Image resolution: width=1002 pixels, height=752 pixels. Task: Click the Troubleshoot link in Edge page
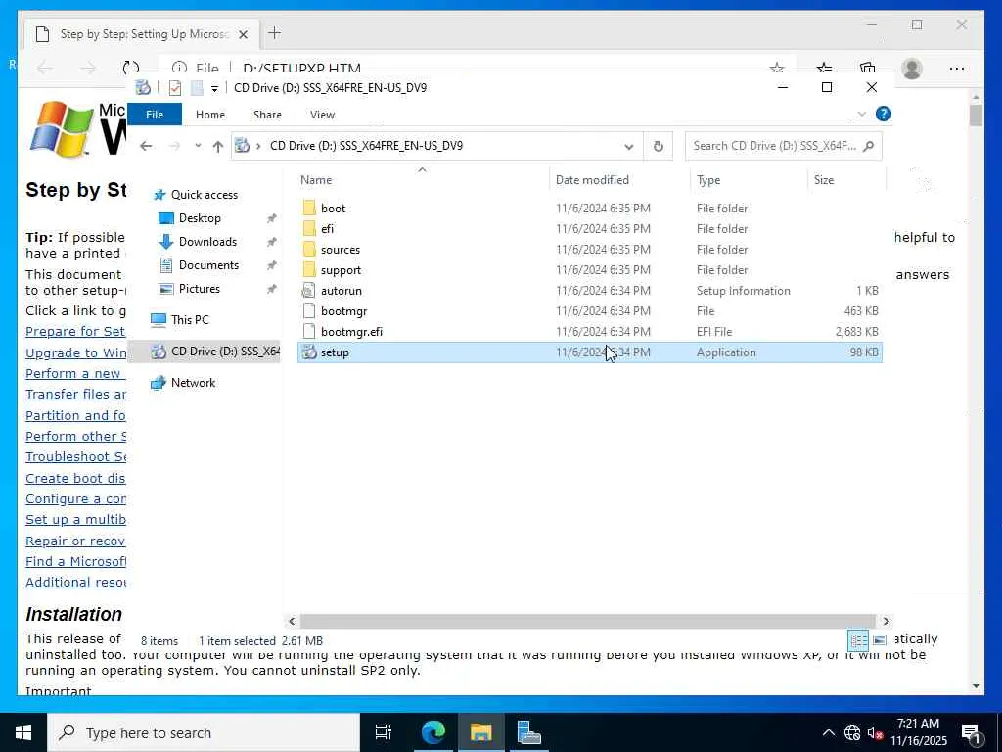tap(75, 456)
